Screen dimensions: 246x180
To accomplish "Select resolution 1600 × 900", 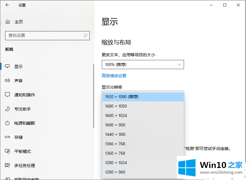I will (x=143, y=125).
